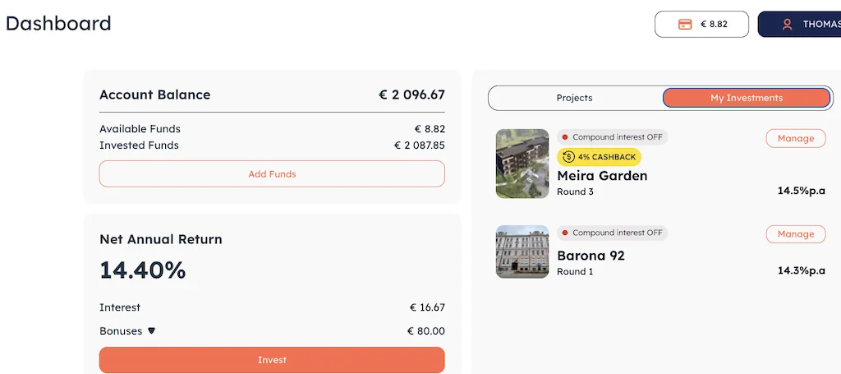This screenshot has width=841, height=374.
Task: Toggle Compound interest OFF for Meira Garden
Action: (x=612, y=137)
